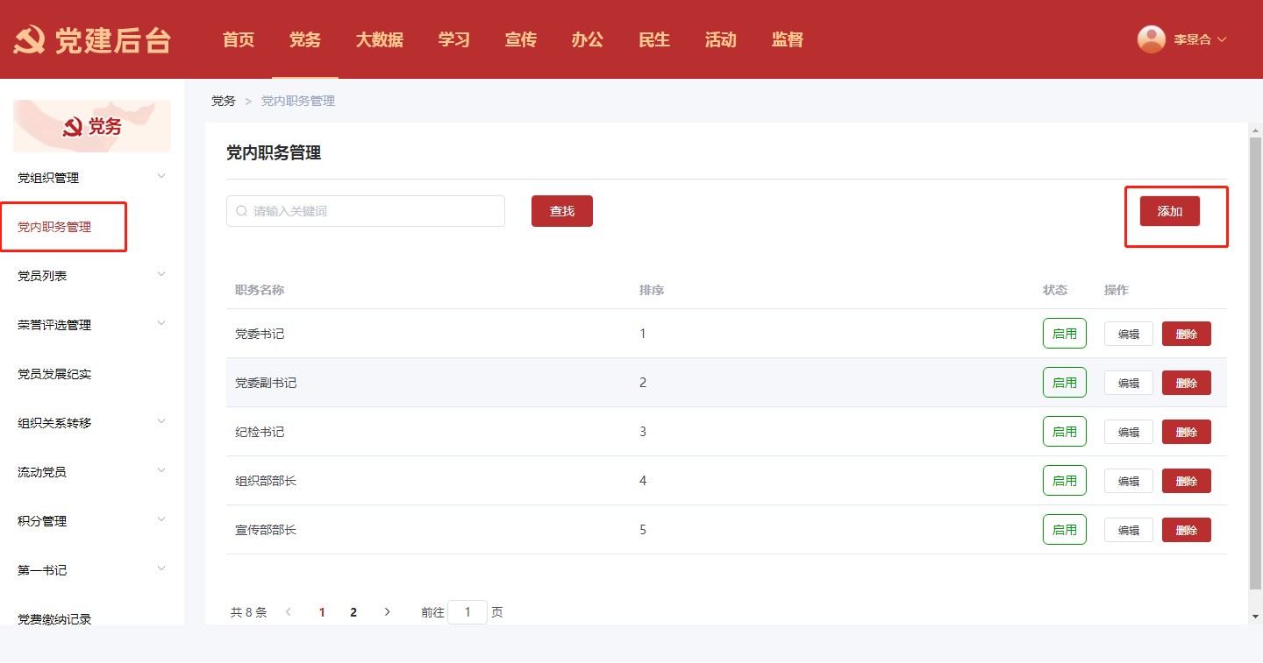
Task: Open the 大数据 top navigation tab
Action: (379, 39)
